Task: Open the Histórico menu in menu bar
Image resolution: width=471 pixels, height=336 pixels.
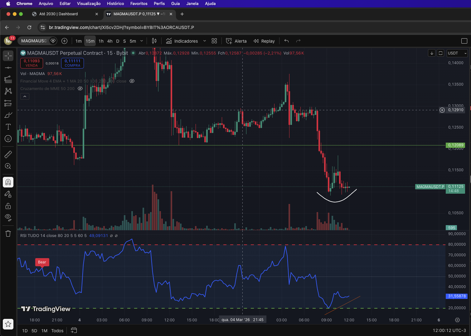Action: [115, 3]
